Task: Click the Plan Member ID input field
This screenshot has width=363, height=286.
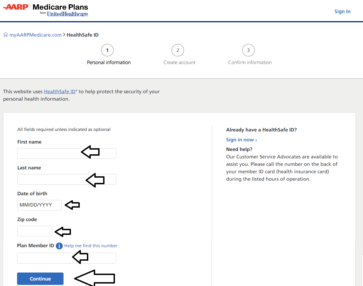Action: [x=67, y=258]
